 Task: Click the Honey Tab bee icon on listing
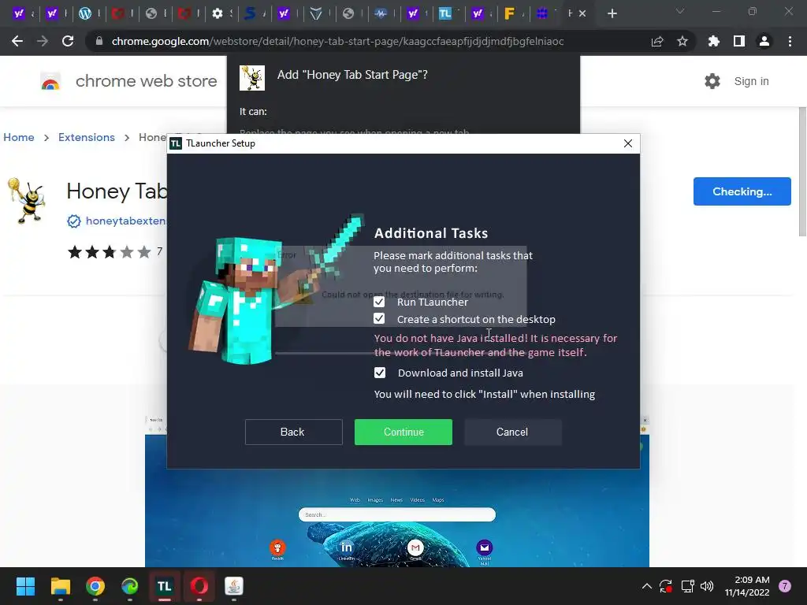tap(27, 201)
